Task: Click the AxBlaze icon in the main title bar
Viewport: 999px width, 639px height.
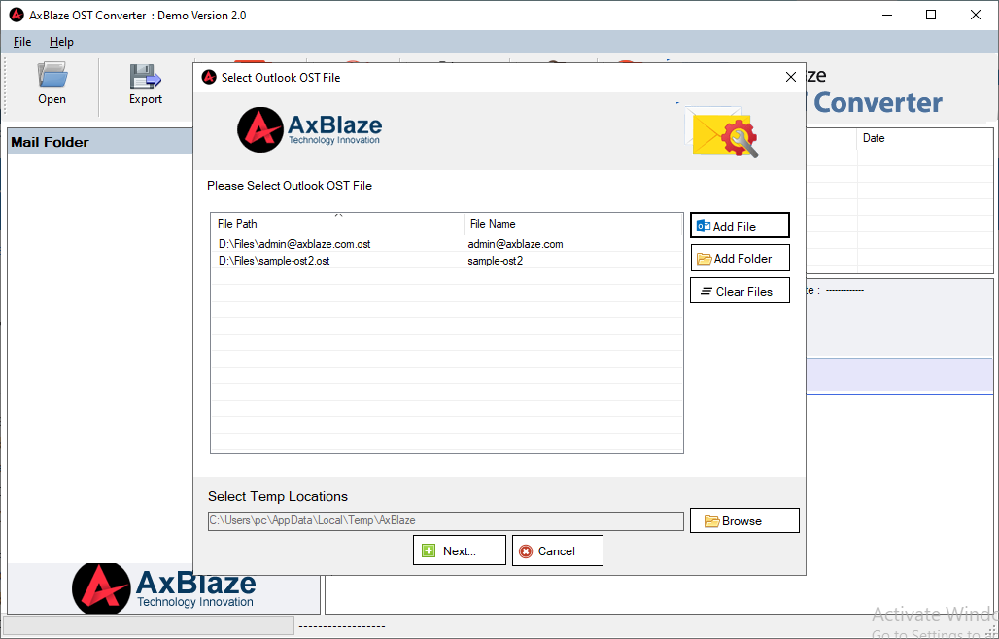Action: (17, 15)
